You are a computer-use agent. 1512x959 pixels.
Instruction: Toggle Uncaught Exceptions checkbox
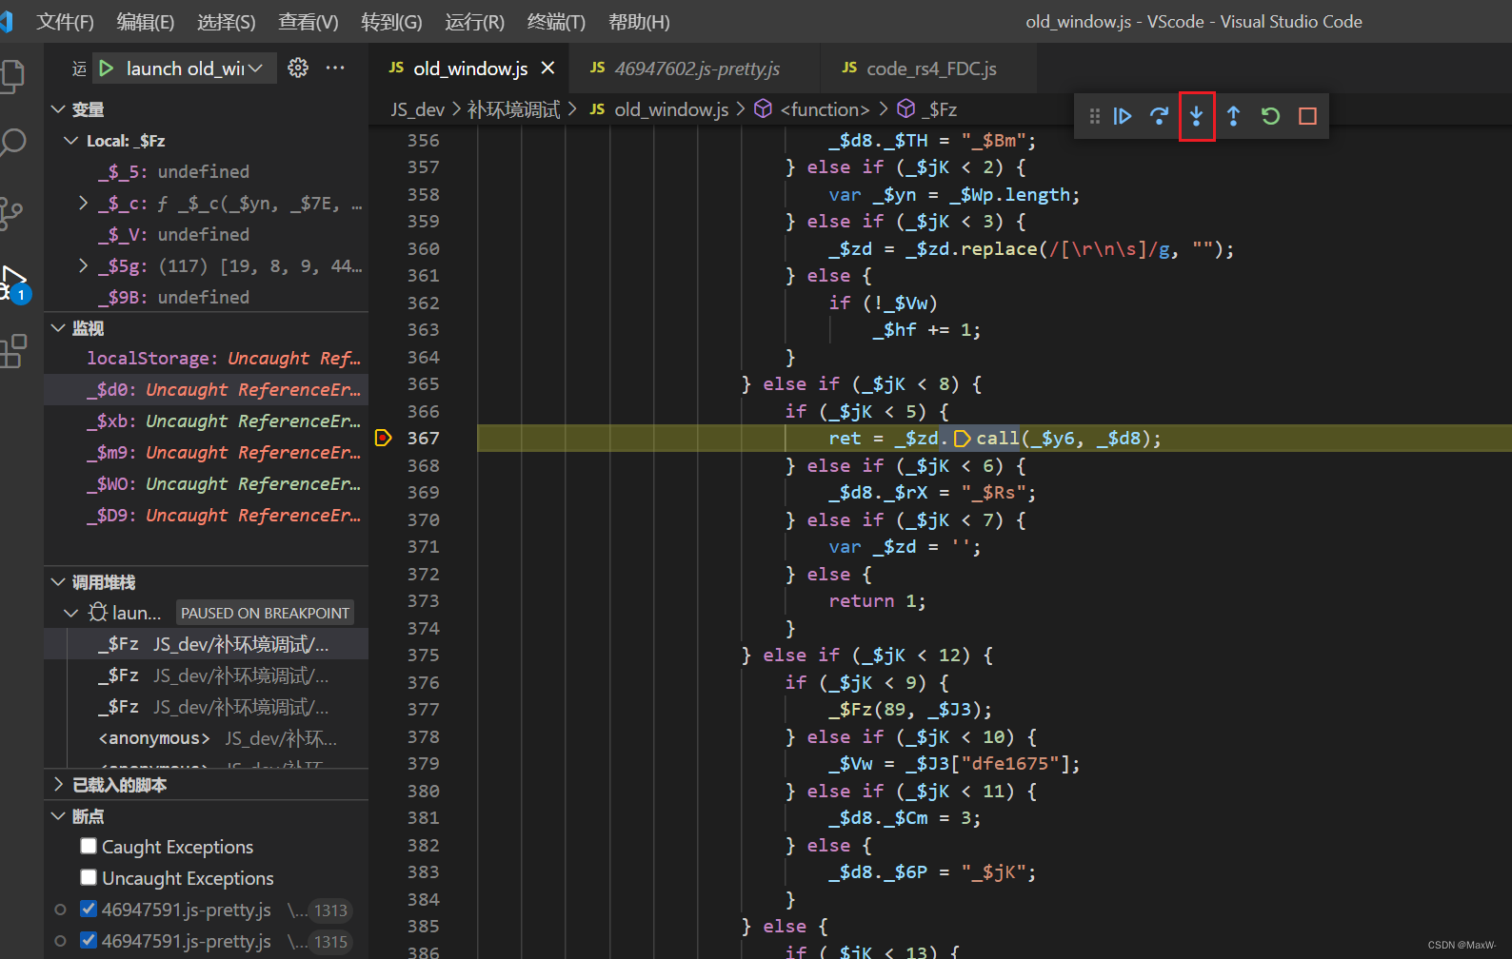(89, 877)
